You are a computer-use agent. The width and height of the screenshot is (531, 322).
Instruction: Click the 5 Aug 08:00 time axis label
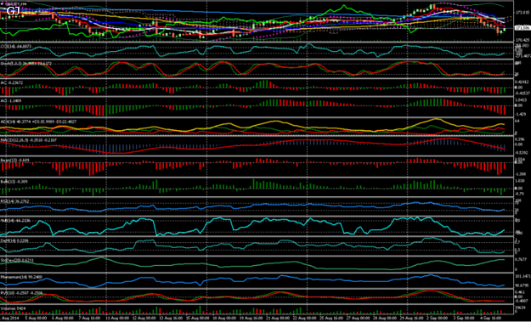pyautogui.click(x=36, y=319)
